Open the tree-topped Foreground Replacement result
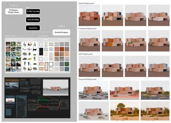The height and width of the screenshot is (123, 171). coord(125,111)
